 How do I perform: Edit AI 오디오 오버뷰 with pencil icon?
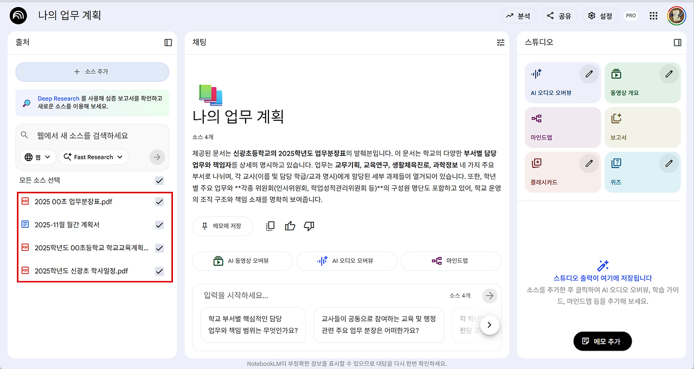589,74
